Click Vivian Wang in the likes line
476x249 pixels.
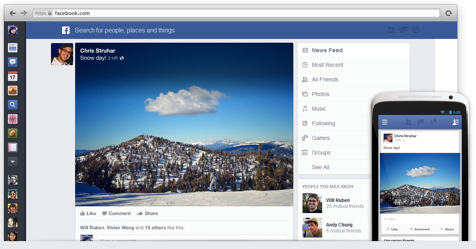click(120, 228)
